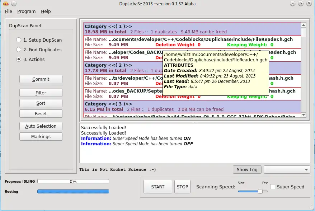Click the STOP button
The image size is (315, 211).
click(x=182, y=187)
